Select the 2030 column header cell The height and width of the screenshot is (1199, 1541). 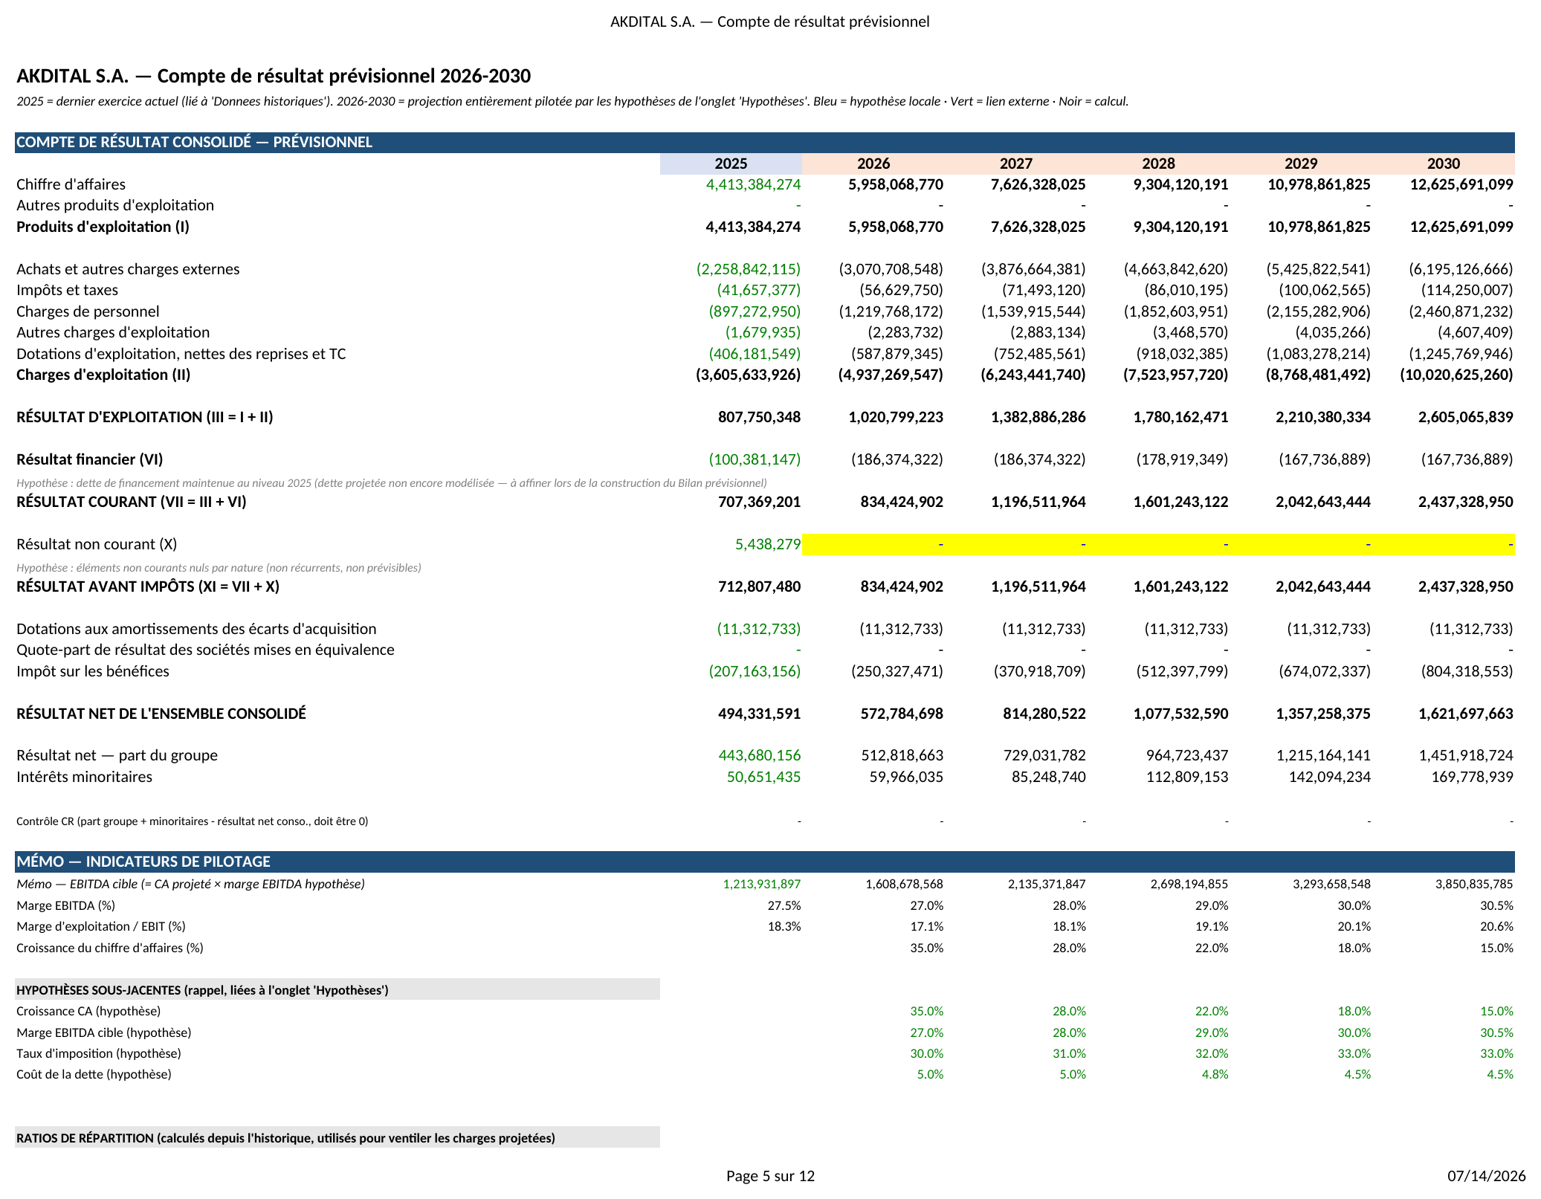(x=1444, y=164)
